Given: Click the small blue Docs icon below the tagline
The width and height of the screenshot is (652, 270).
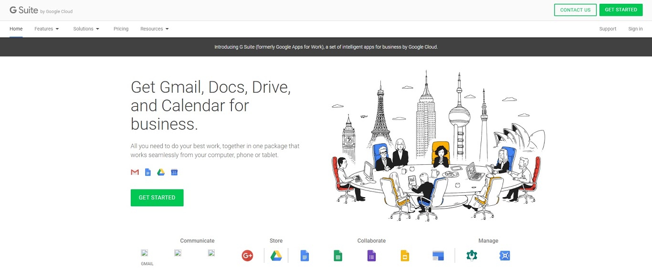Looking at the screenshot, I should [148, 172].
